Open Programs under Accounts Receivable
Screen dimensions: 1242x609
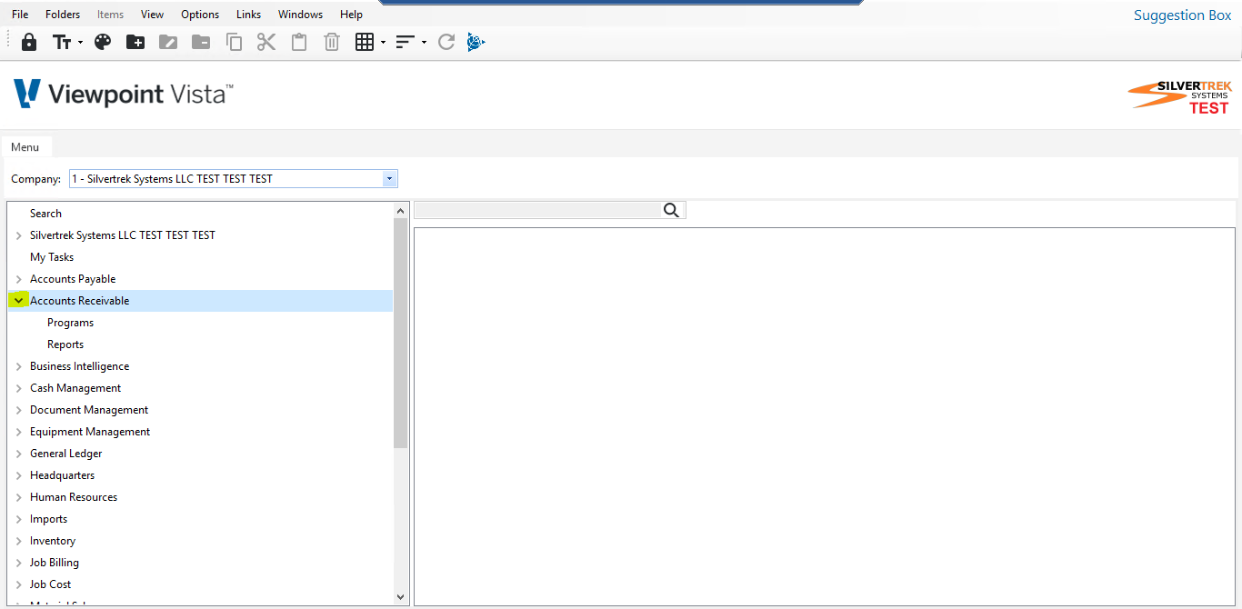70,323
